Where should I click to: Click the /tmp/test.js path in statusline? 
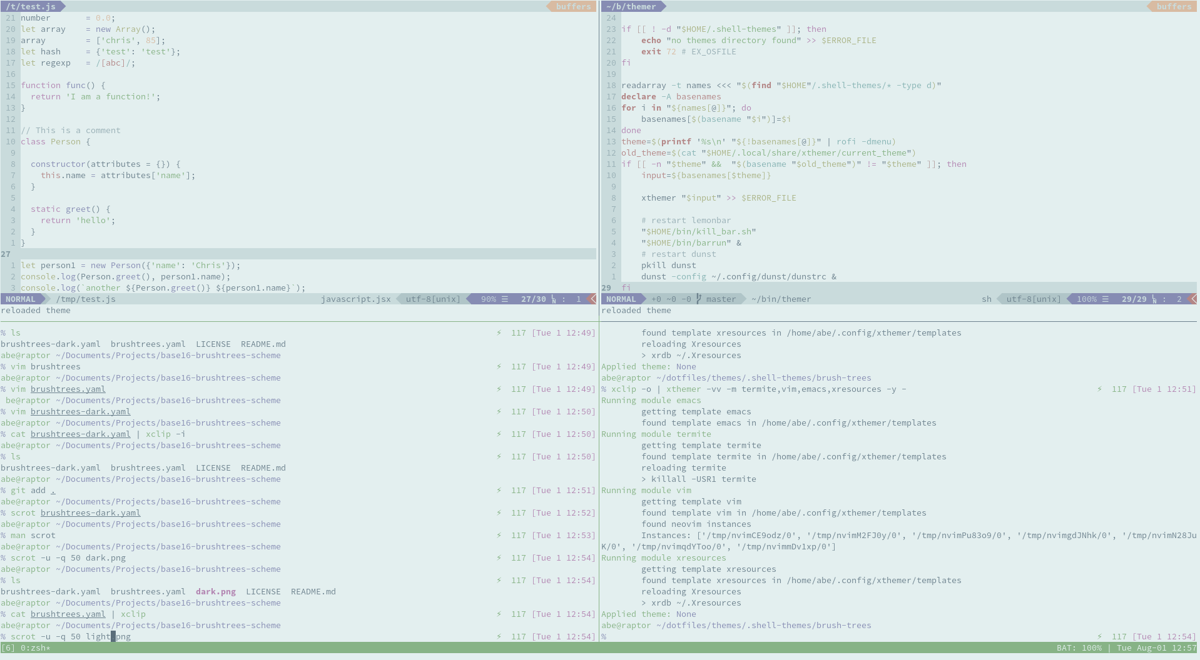[86, 299]
